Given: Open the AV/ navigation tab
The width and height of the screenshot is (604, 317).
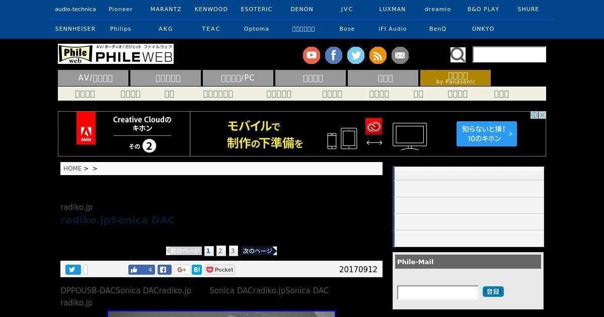Looking at the screenshot, I should [x=93, y=78].
